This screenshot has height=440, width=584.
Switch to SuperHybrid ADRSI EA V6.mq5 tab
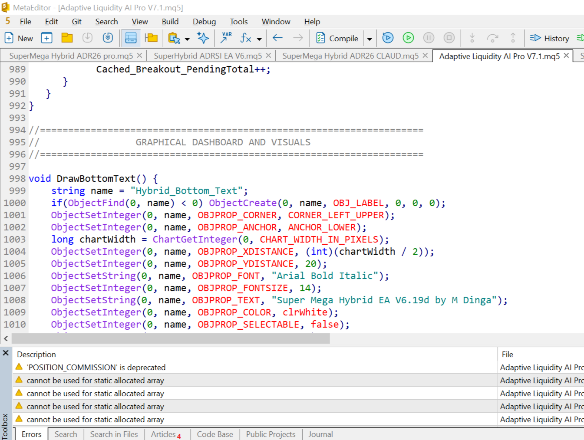(x=208, y=56)
